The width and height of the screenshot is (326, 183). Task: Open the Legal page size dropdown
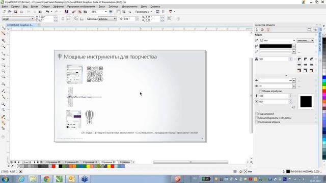(x=32, y=19)
